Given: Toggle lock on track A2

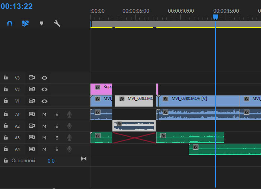Looking at the screenshot, I should (6, 126).
